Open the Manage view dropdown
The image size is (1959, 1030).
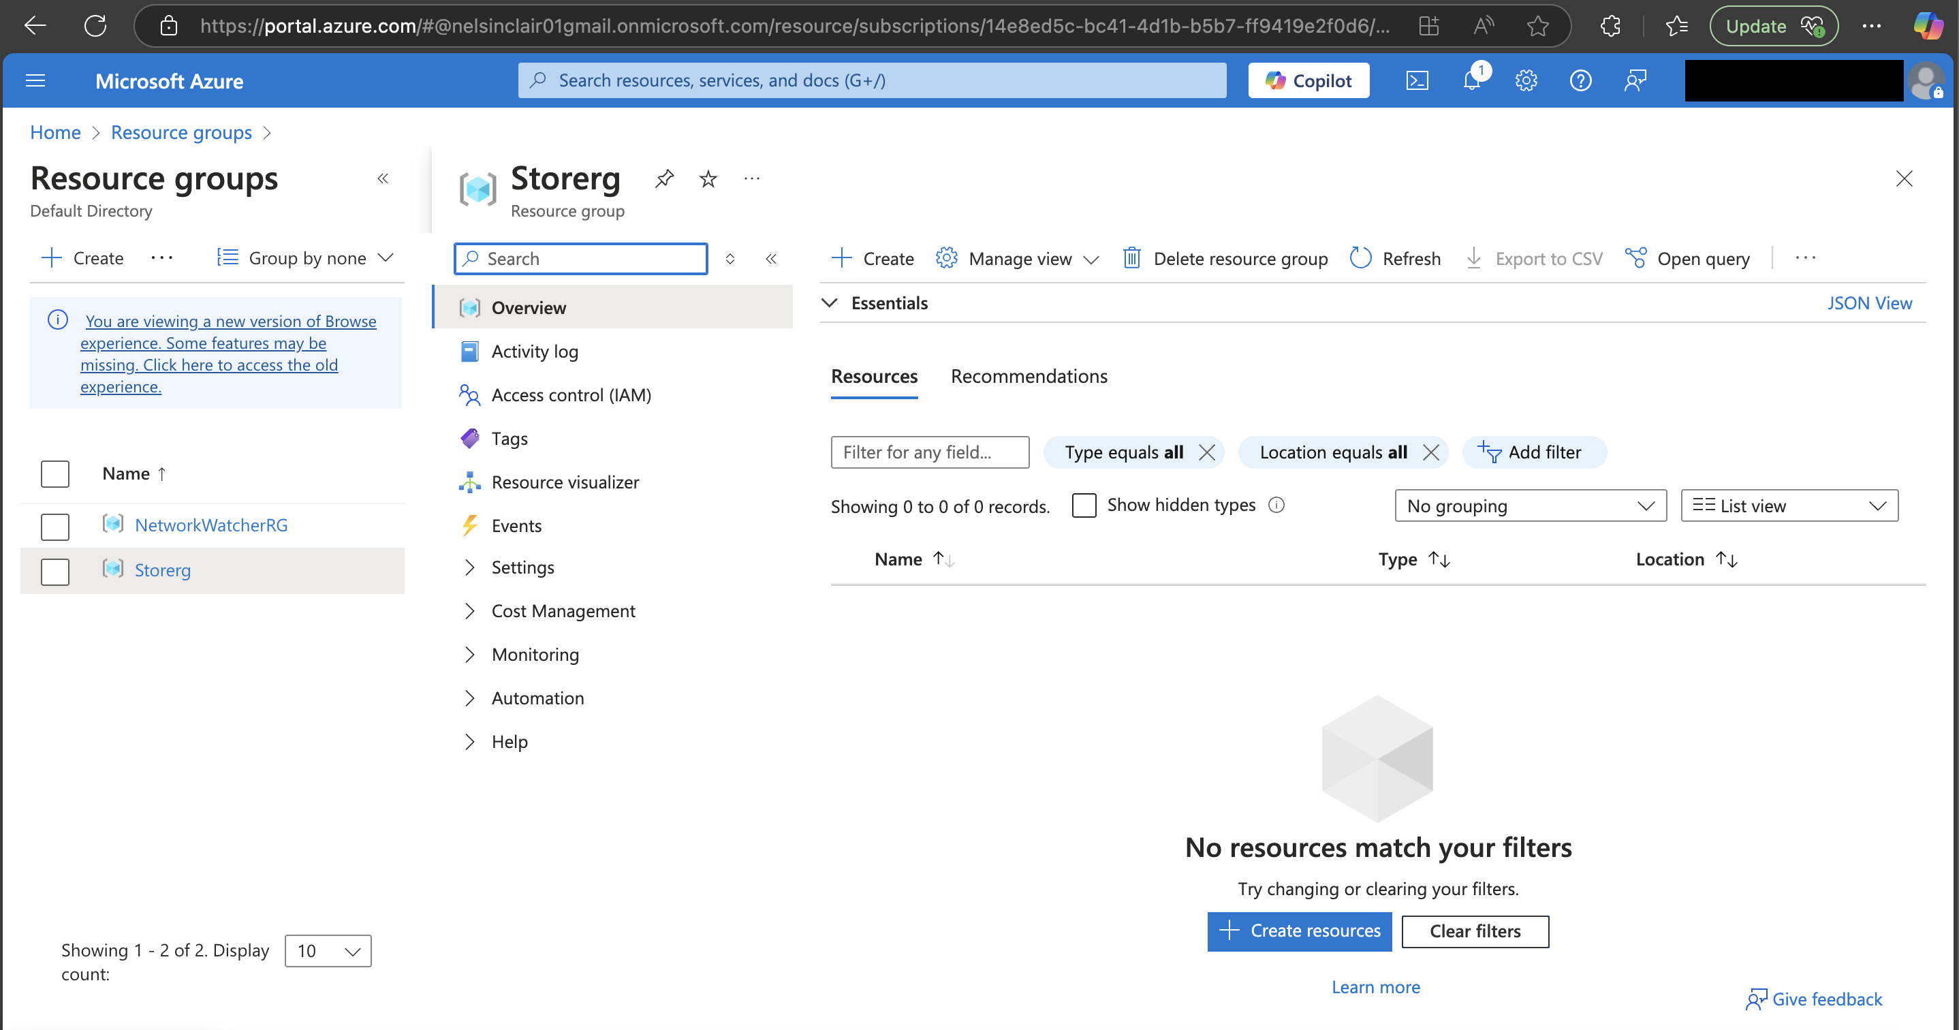1018,259
